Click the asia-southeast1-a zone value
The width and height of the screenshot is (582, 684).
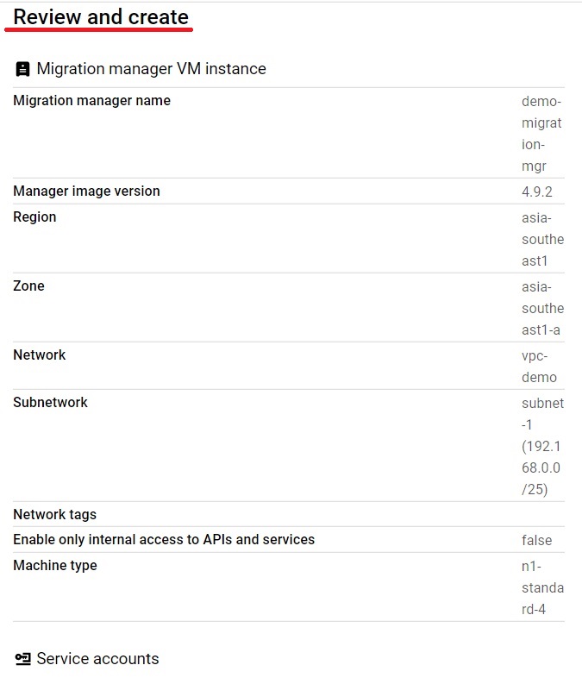pyautogui.click(x=542, y=308)
